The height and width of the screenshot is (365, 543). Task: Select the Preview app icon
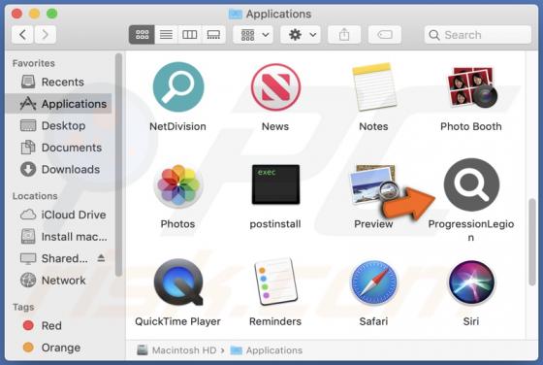pos(373,185)
